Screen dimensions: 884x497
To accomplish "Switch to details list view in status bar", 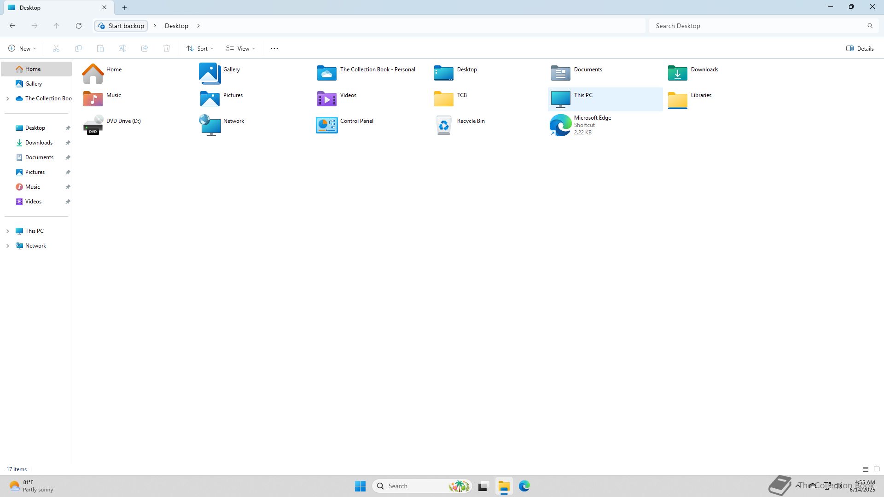I will click(x=865, y=469).
